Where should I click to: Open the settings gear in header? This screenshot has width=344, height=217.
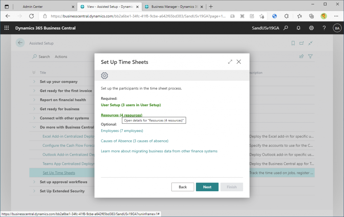coord(311,28)
